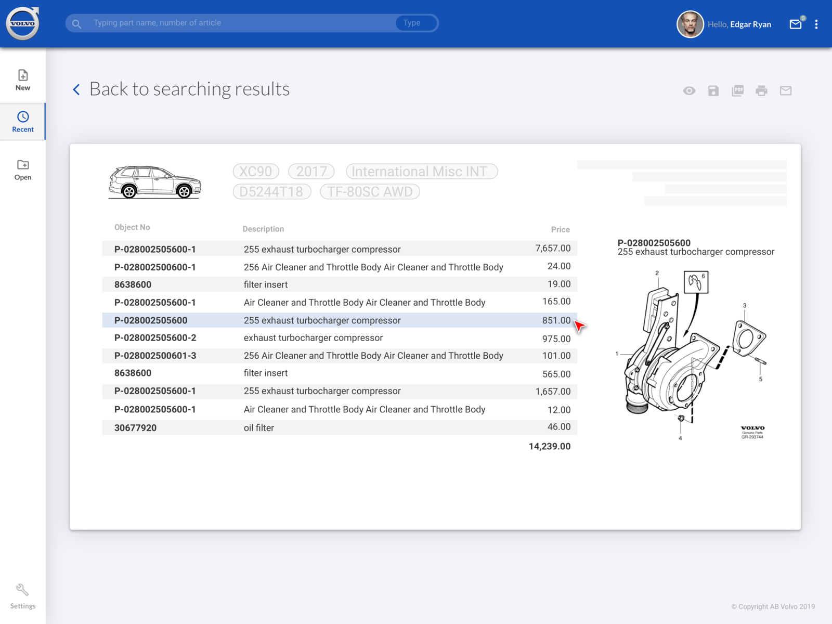Select the row priced 1,657.00
The height and width of the screenshot is (624, 832).
[x=340, y=391]
